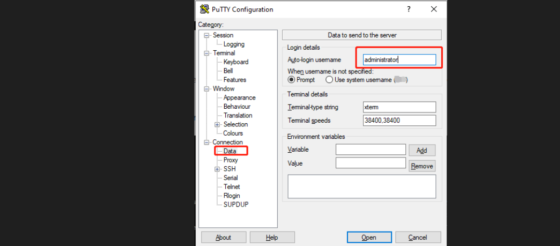Click the 'Terminal speeds' label
Screen dimensions: 560x246
pos(309,121)
